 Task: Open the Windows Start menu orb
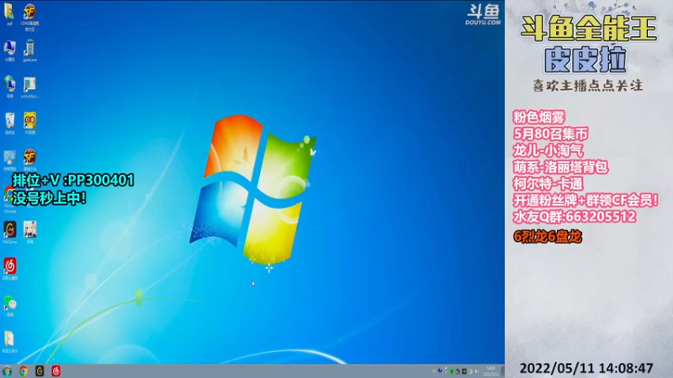[7, 371]
